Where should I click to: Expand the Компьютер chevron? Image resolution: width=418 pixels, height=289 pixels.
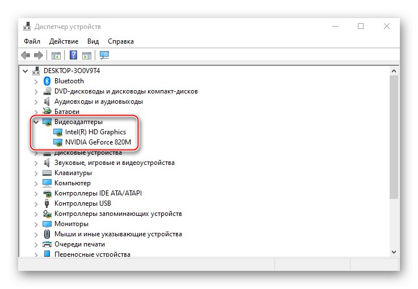pyautogui.click(x=36, y=184)
